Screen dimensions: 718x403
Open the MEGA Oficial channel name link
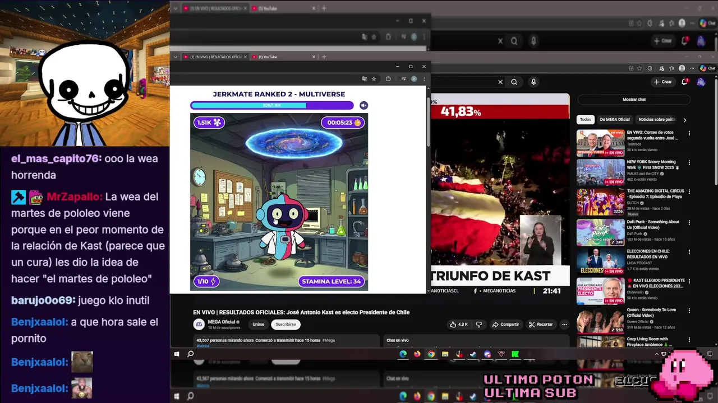(x=222, y=322)
